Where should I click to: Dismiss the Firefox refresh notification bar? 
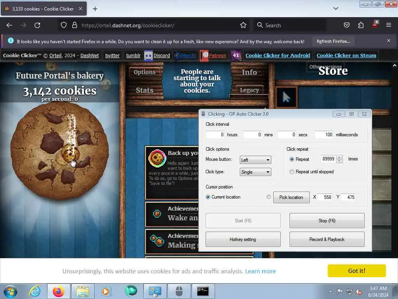click(x=389, y=40)
